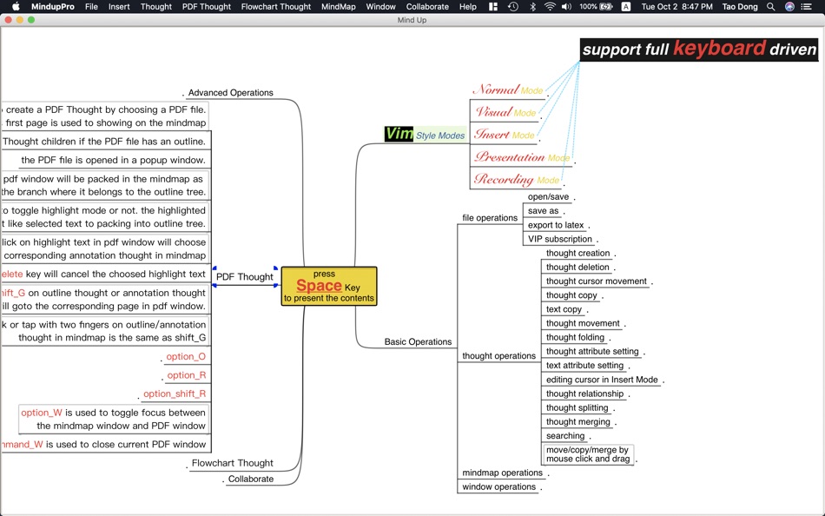Click the volume icon in menu bar
Viewport: 825px width, 516px height.
567,7
